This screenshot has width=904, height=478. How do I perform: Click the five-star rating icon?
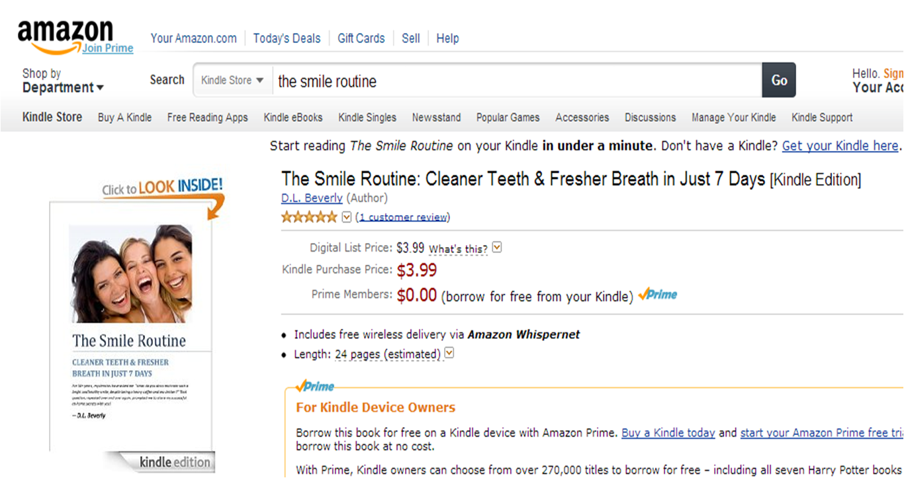(309, 216)
